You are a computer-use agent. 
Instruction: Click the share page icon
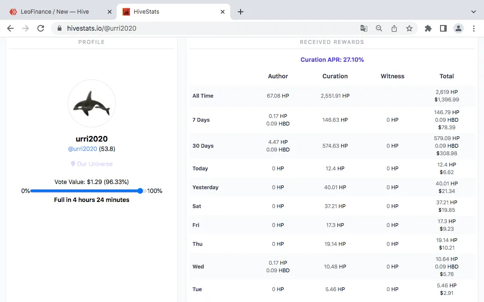[x=394, y=28]
